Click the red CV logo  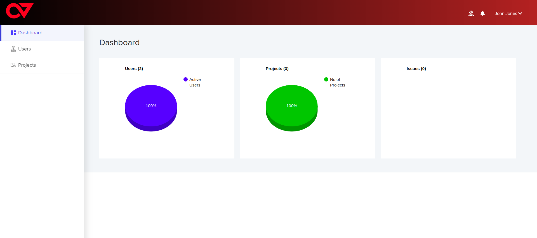(20, 11)
